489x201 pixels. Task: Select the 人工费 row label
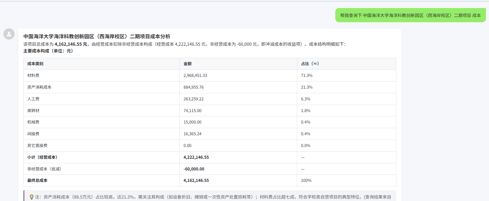point(33,99)
